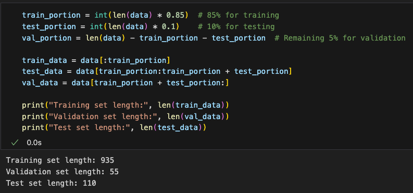Click len(test_data) in the last print statement
Screen dimensions: 413x193
click(x=171, y=128)
